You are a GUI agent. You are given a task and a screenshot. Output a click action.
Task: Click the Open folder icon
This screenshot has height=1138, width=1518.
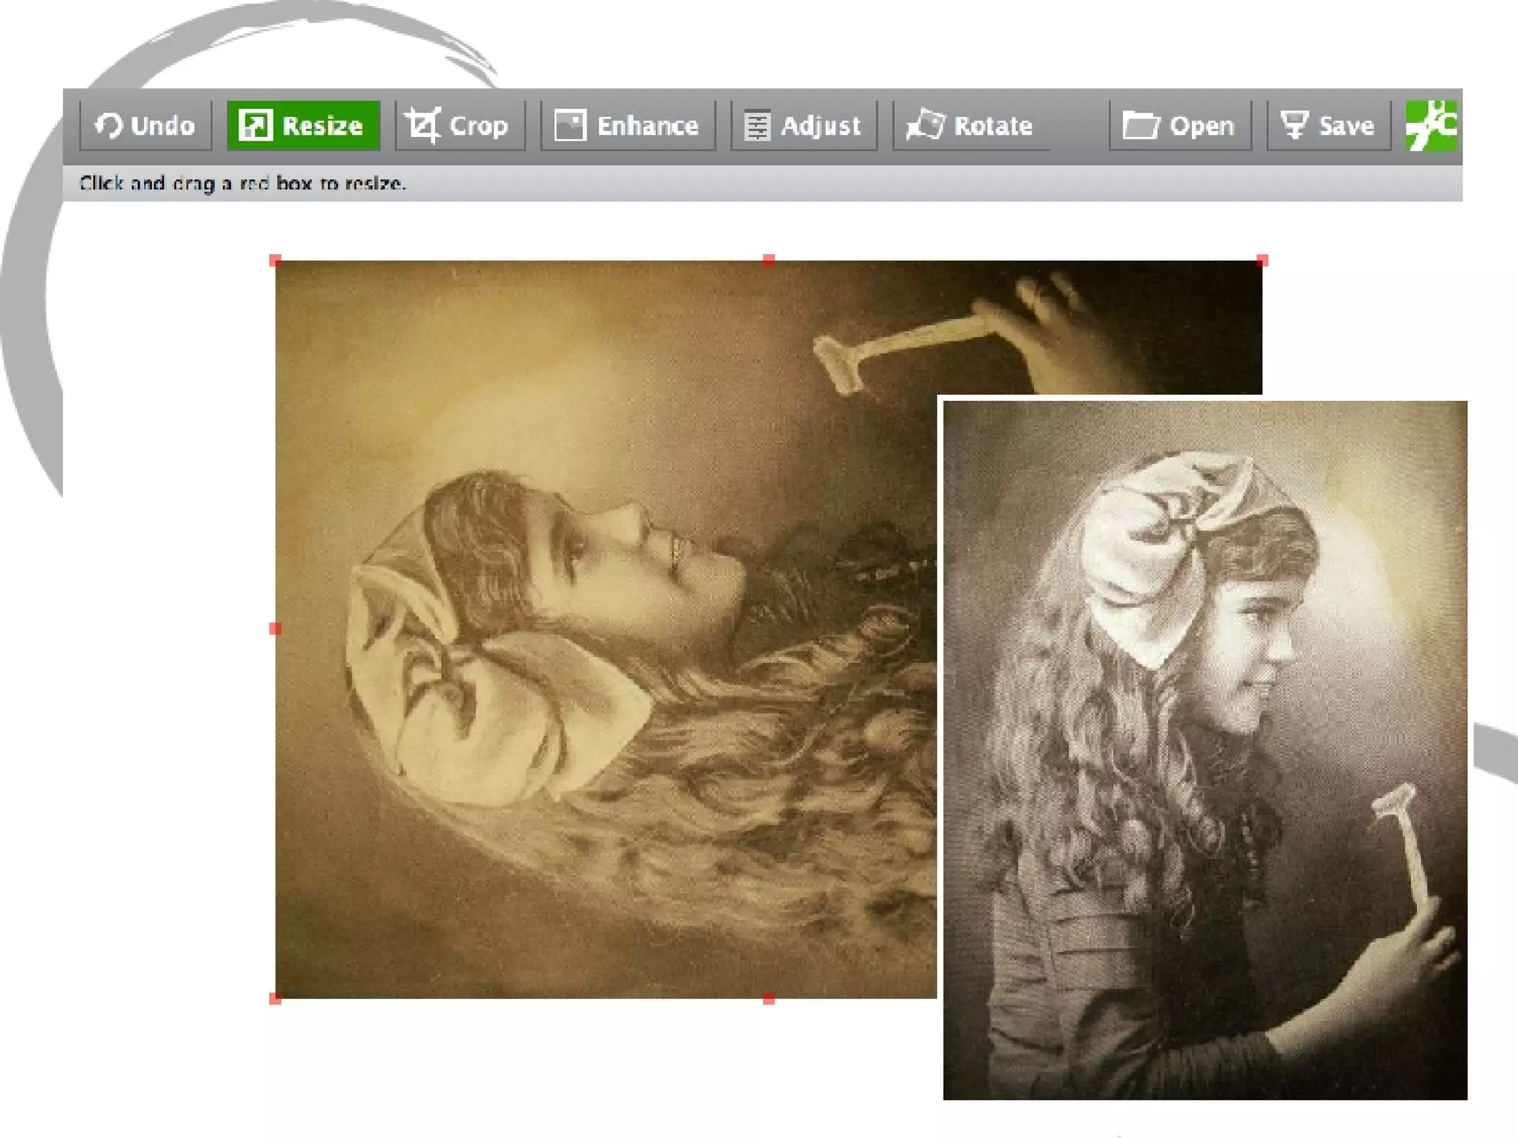(x=1140, y=125)
